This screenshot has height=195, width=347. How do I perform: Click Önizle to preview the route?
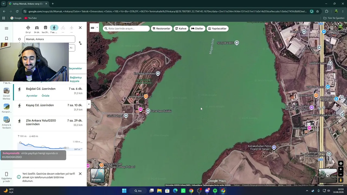pyautogui.click(x=46, y=96)
